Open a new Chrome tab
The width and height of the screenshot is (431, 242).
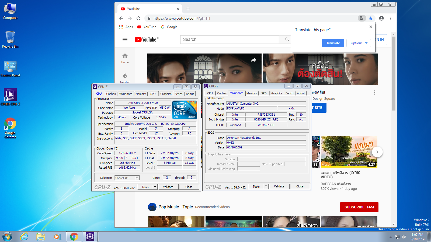(x=188, y=9)
